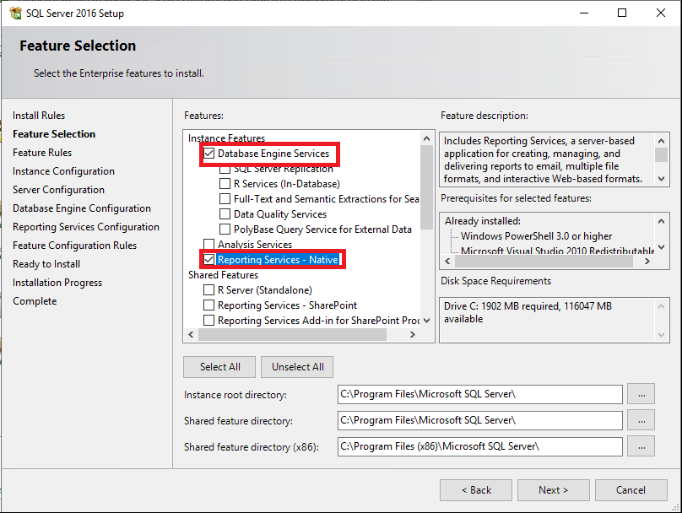Enable R Services (In-Database) checkbox
The width and height of the screenshot is (682, 513).
pyautogui.click(x=225, y=184)
